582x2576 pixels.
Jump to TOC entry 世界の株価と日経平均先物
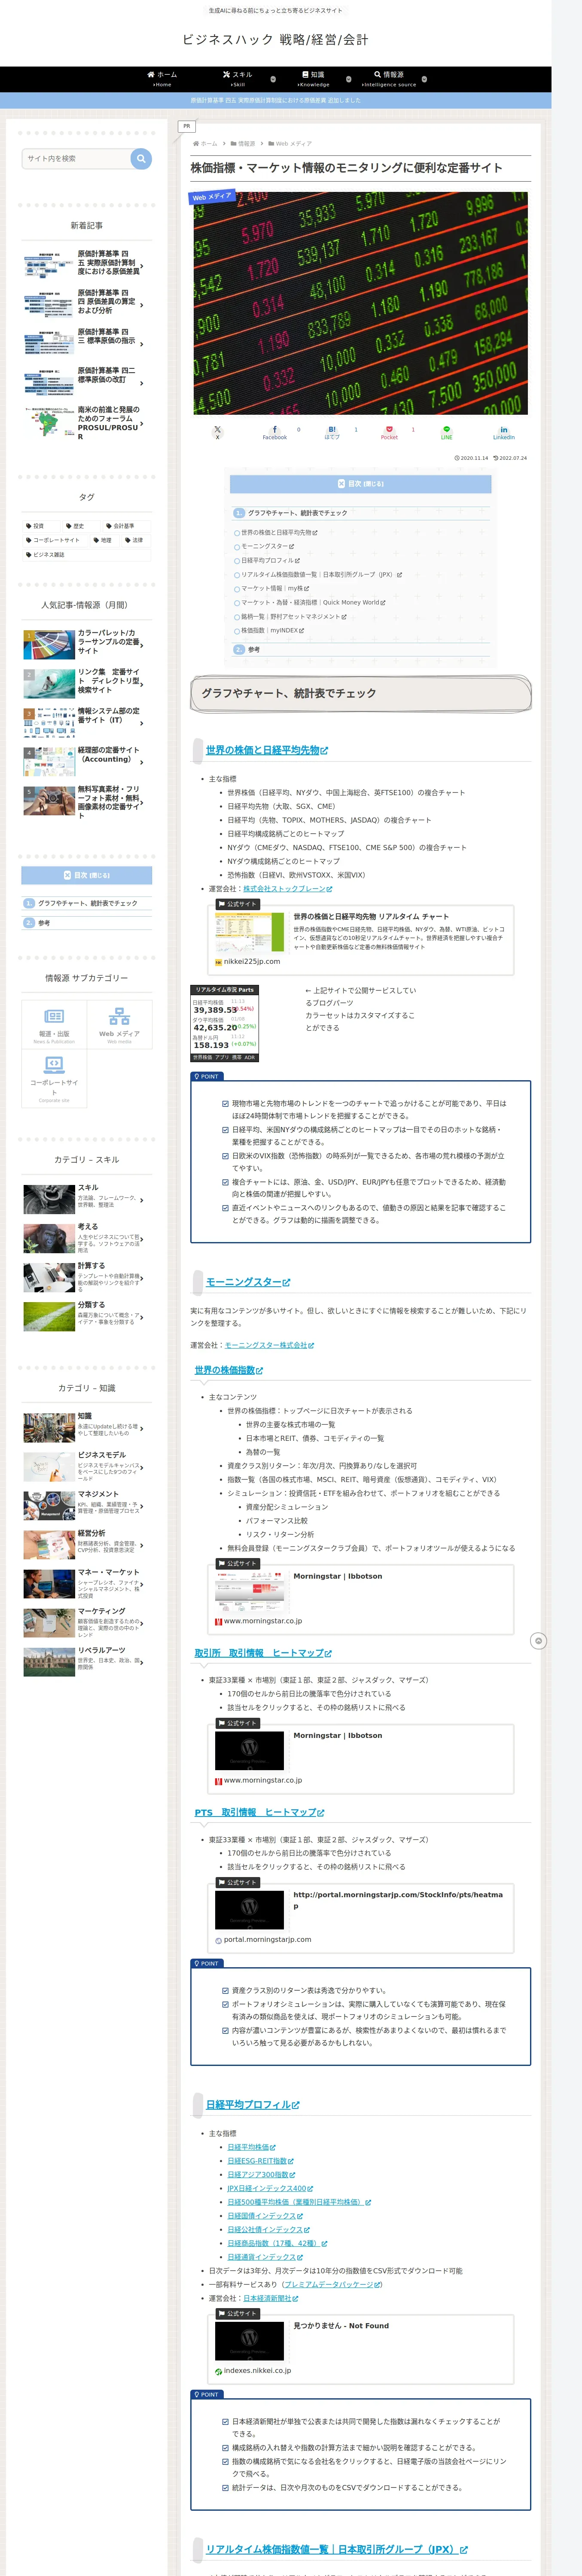coord(279,533)
